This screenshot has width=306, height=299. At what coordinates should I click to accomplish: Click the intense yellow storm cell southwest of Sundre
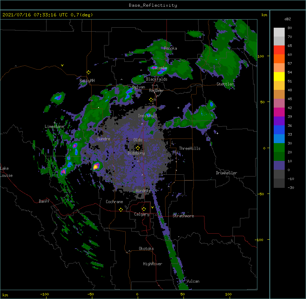click(96, 167)
